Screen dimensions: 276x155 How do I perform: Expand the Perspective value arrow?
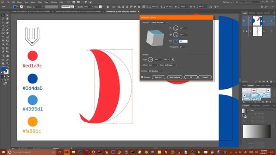186,47
